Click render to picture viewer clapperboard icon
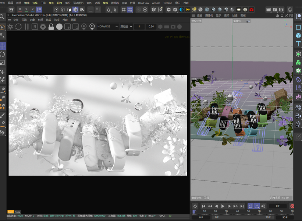 (275, 10)
